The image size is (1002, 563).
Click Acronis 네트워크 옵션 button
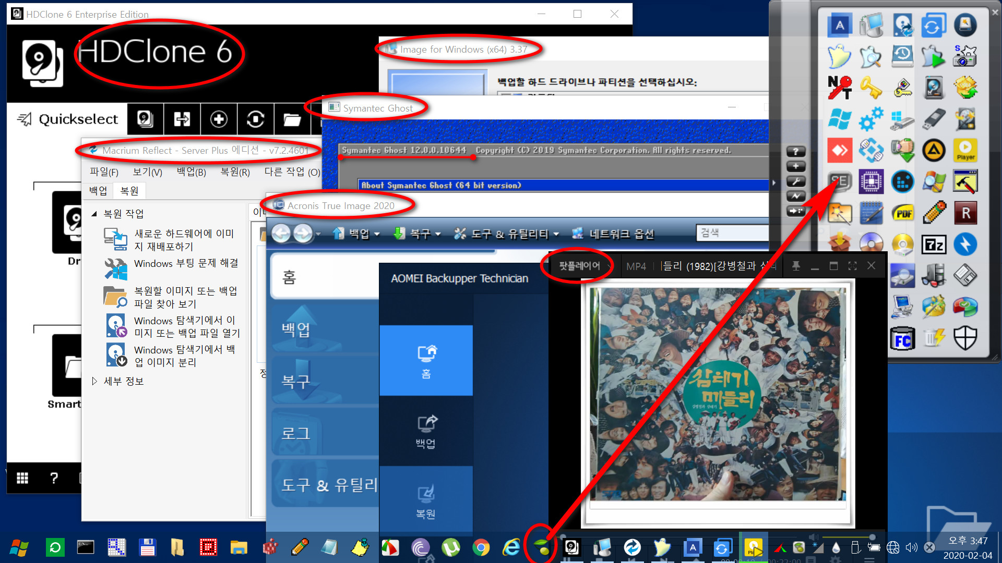(x=613, y=234)
